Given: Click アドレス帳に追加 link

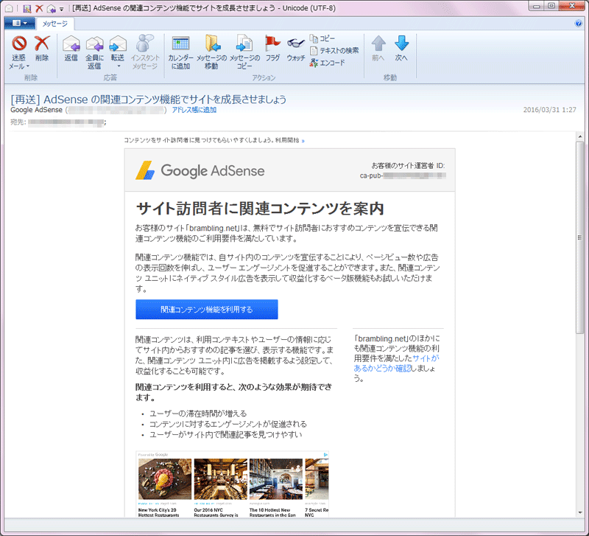Looking at the screenshot, I should tap(194, 110).
